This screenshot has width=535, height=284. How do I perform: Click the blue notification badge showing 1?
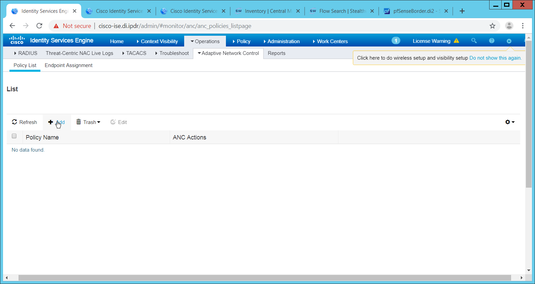(x=396, y=41)
